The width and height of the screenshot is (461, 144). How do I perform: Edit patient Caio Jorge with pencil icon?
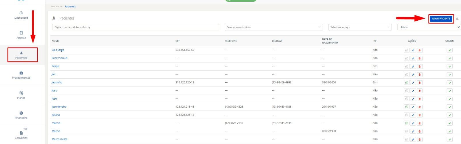coord(413,50)
